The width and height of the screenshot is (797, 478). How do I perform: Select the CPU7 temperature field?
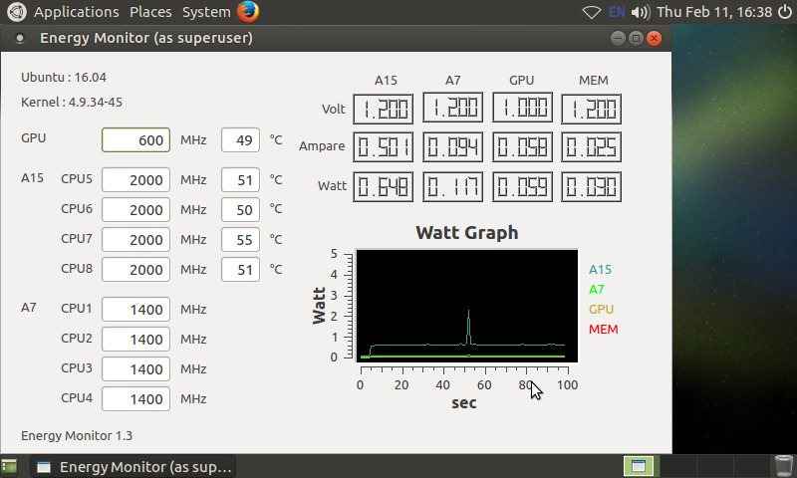pos(240,240)
